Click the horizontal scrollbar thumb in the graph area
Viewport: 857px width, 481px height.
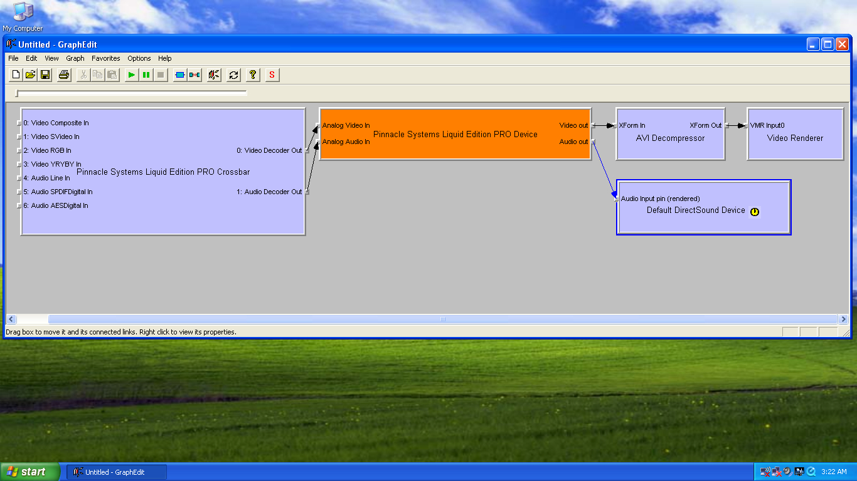coord(442,319)
